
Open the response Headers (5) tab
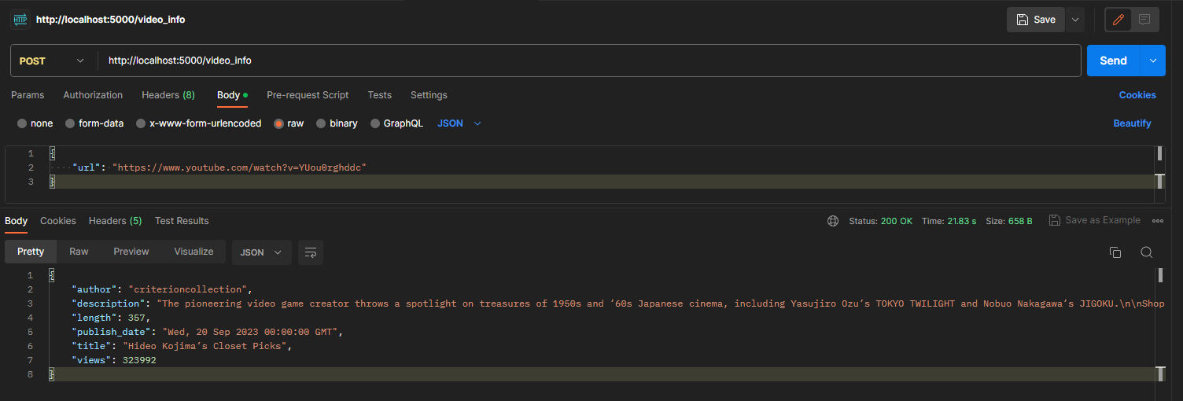point(115,221)
